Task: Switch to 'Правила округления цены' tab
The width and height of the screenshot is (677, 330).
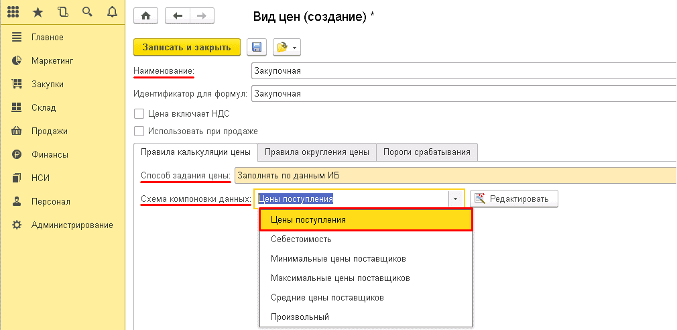Action: click(x=316, y=152)
